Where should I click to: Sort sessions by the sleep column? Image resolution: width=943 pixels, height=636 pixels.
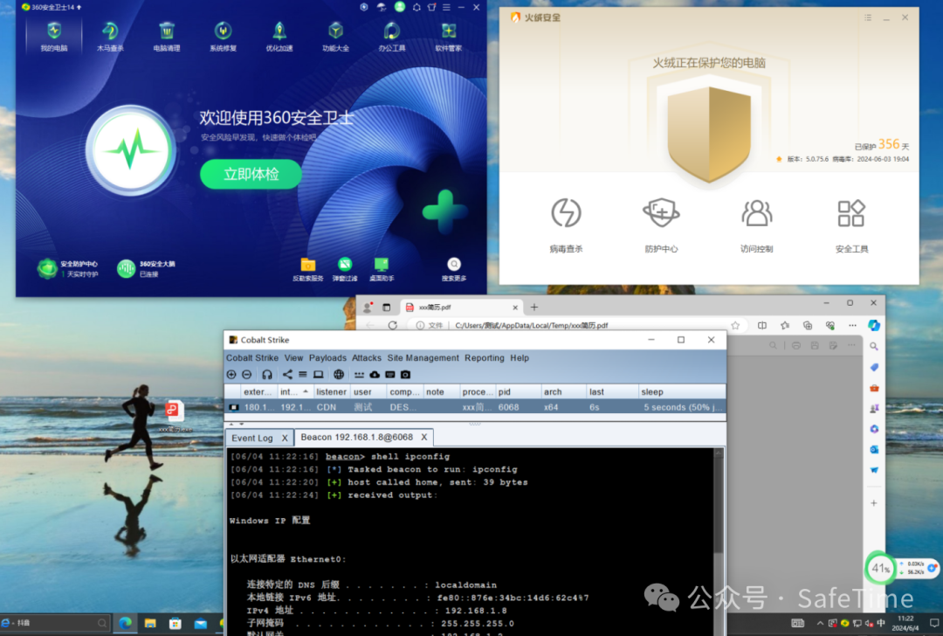681,391
